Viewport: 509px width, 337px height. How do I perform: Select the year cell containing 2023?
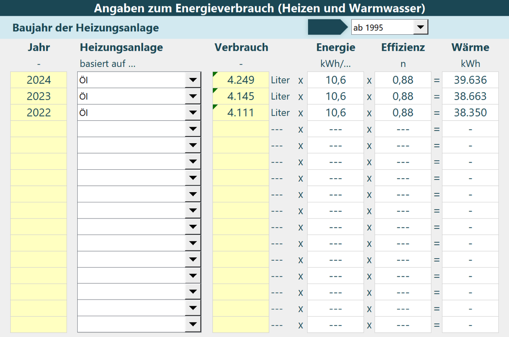pyautogui.click(x=39, y=96)
